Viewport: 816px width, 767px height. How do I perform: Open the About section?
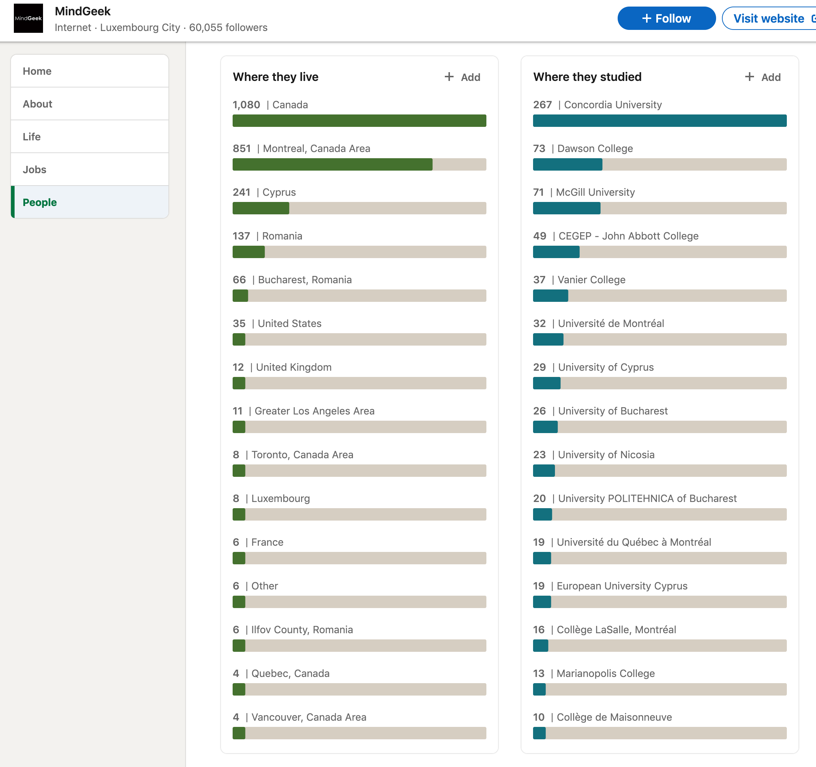click(89, 104)
